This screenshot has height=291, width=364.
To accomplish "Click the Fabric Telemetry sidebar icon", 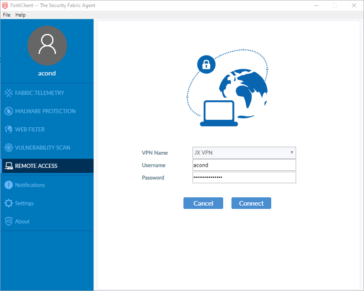I will tap(9, 93).
